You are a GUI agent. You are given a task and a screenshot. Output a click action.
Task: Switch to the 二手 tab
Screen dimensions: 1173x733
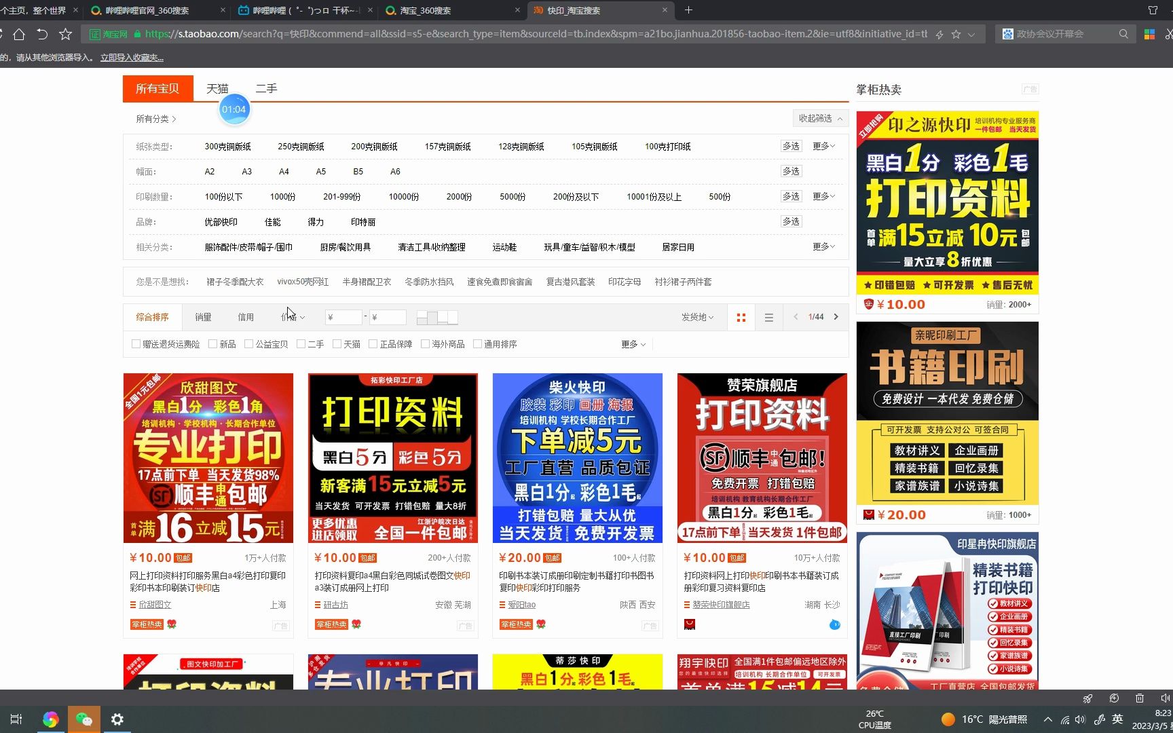265,88
